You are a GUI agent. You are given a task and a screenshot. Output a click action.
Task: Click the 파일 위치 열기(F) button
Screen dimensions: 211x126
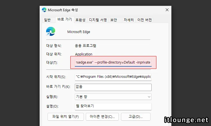click(x=66, y=117)
